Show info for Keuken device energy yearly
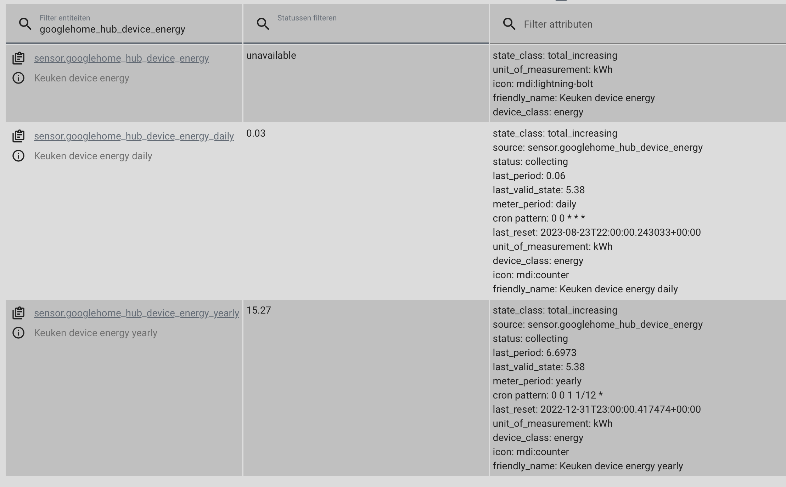 pyautogui.click(x=18, y=333)
